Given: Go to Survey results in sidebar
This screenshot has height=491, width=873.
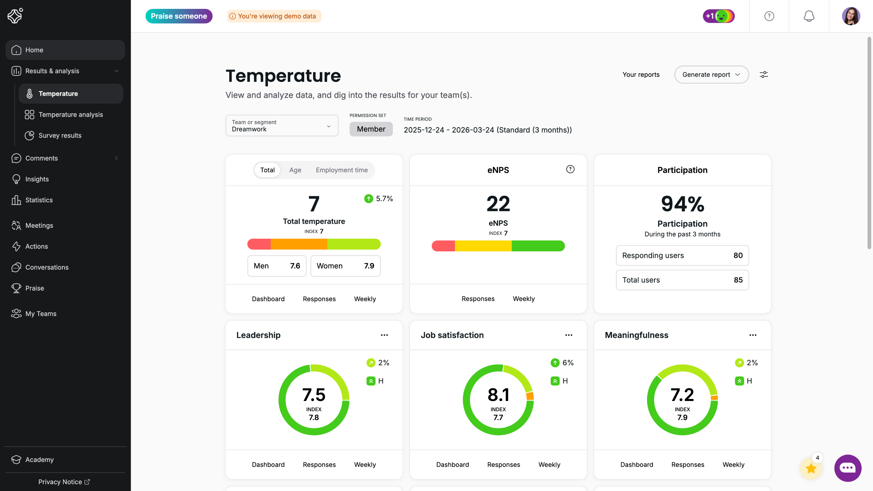Looking at the screenshot, I should point(60,135).
